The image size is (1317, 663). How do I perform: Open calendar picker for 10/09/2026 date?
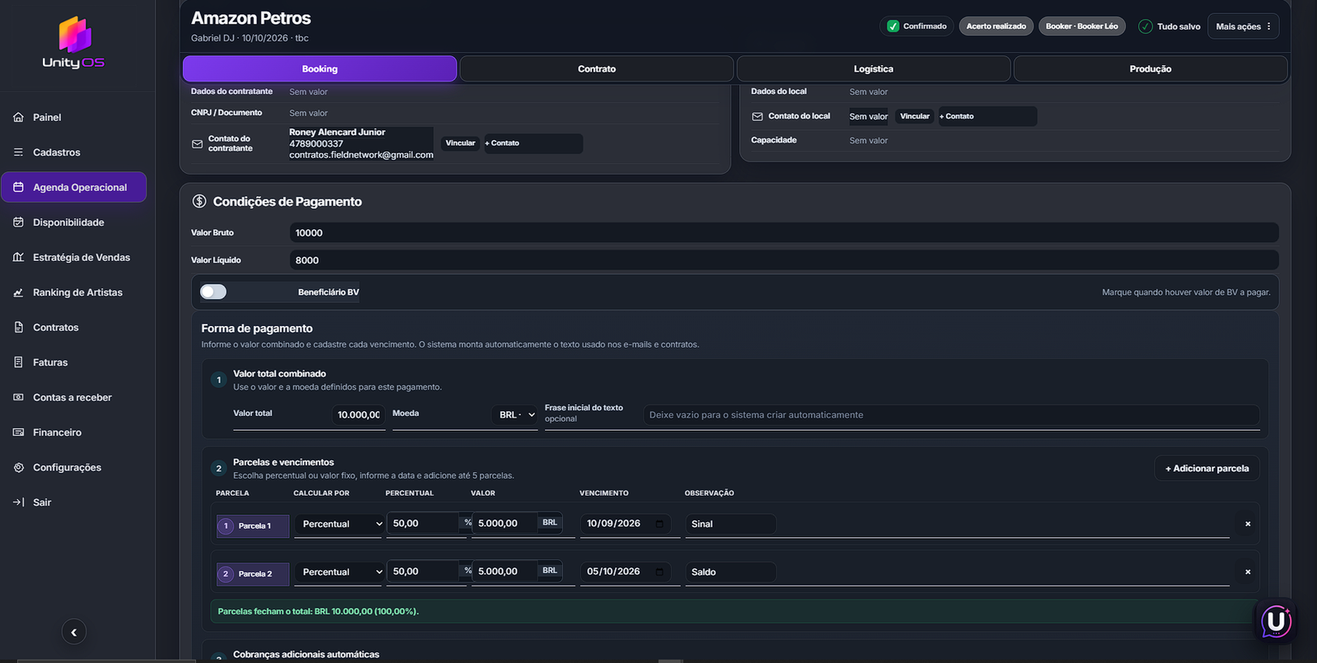[x=659, y=524]
